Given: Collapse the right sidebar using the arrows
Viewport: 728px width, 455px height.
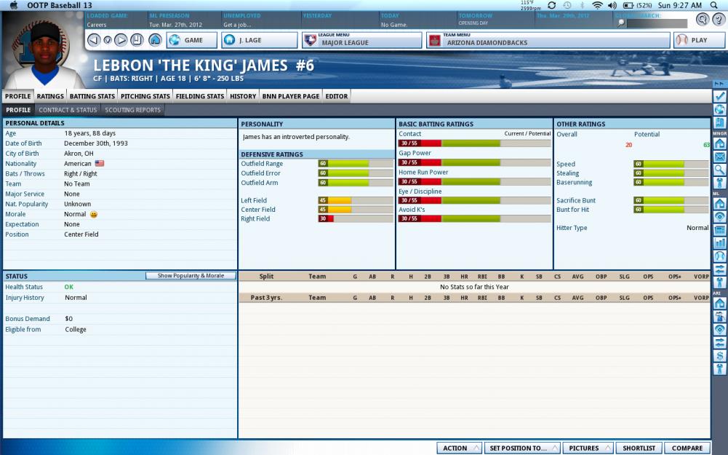Looking at the screenshot, I should [719, 84].
